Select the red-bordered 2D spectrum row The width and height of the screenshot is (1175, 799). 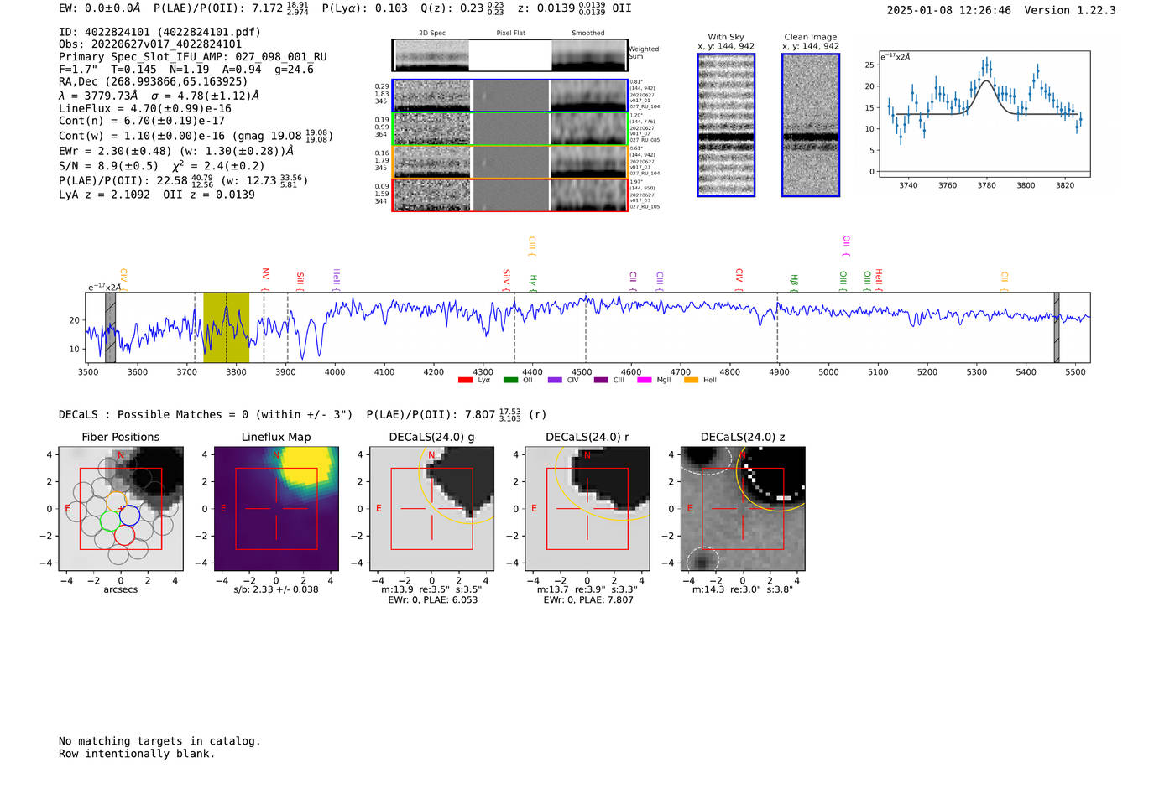[509, 195]
